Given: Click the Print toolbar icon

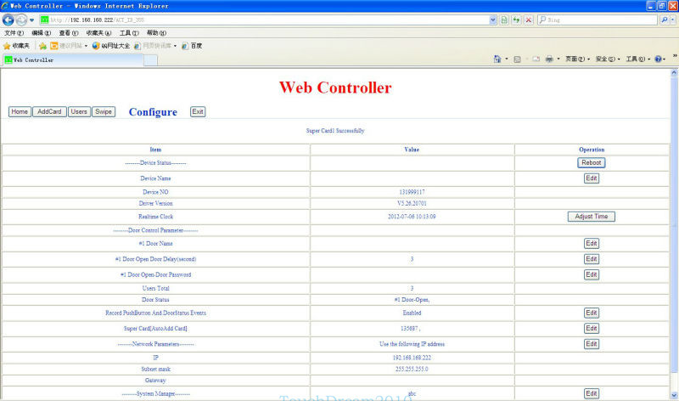Looking at the screenshot, I should (x=549, y=59).
